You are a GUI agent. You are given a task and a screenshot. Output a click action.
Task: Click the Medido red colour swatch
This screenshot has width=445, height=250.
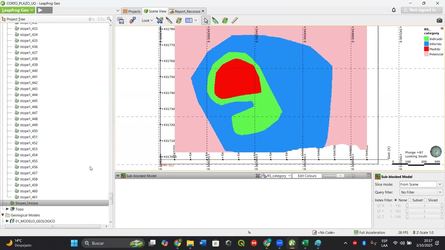[x=426, y=49]
